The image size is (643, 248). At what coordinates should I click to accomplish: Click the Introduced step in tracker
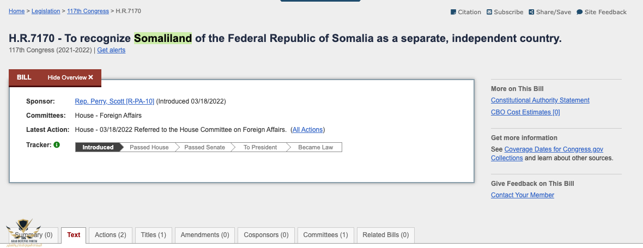(98, 147)
